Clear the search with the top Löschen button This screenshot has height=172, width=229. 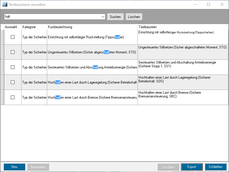coord(134,17)
